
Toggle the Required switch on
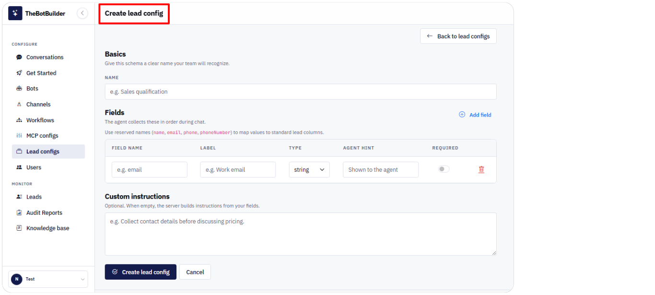444,169
